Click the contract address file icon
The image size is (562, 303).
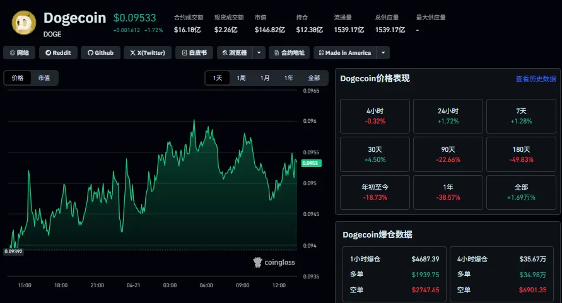point(276,53)
